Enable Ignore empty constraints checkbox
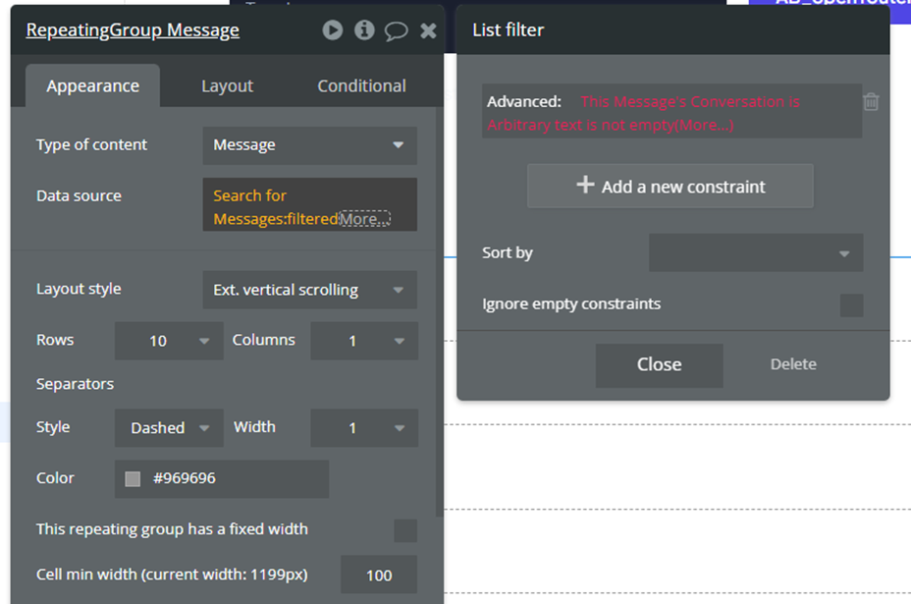Screen dimensions: 911x604 (x=851, y=304)
